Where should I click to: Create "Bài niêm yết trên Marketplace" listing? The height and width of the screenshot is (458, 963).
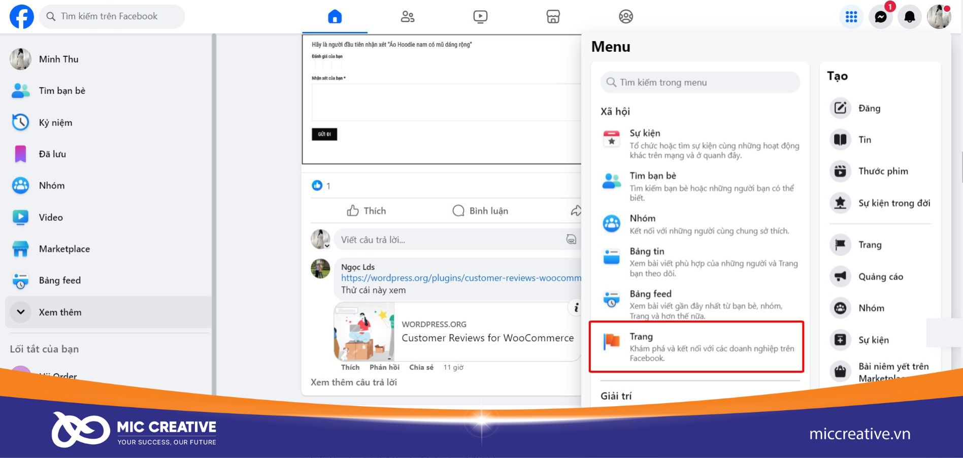point(880,372)
